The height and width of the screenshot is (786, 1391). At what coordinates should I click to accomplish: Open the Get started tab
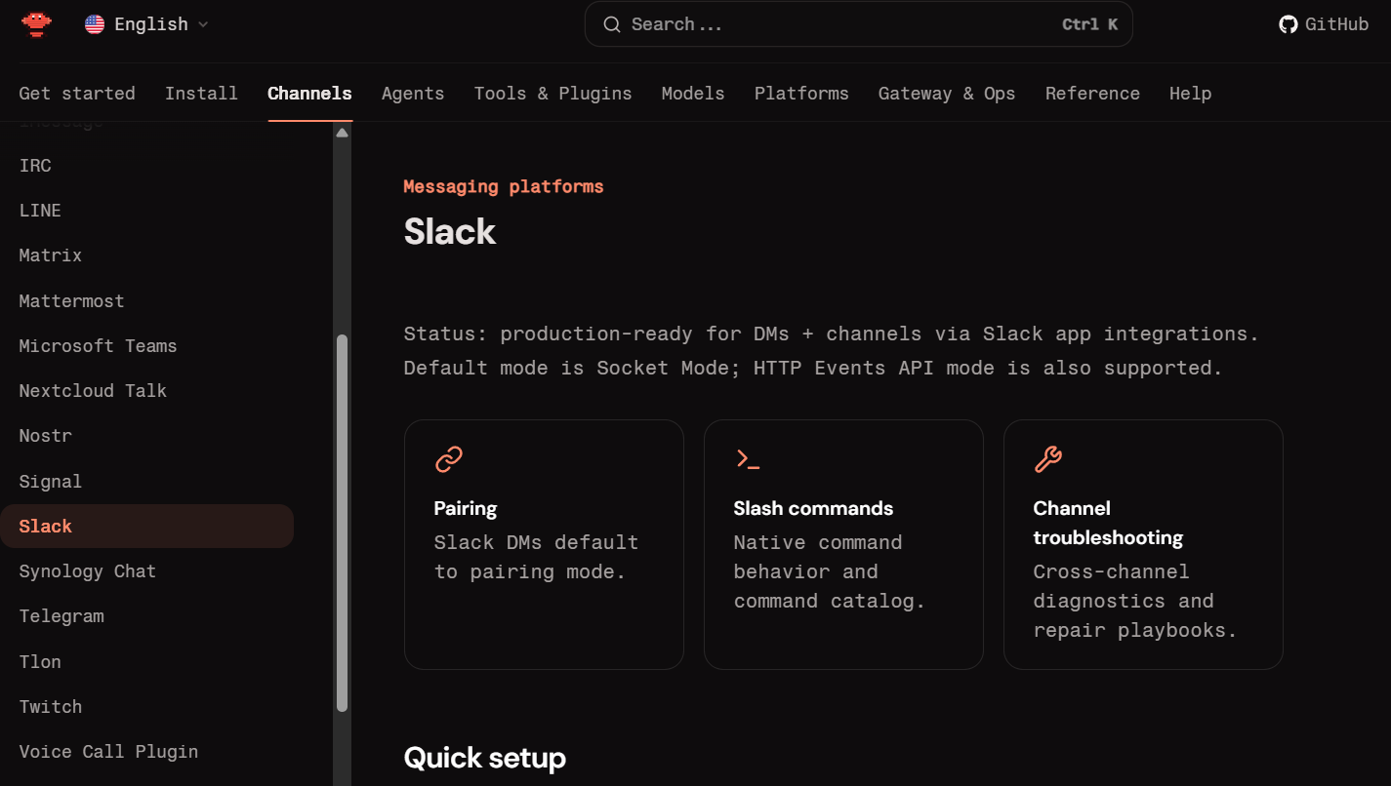[77, 94]
